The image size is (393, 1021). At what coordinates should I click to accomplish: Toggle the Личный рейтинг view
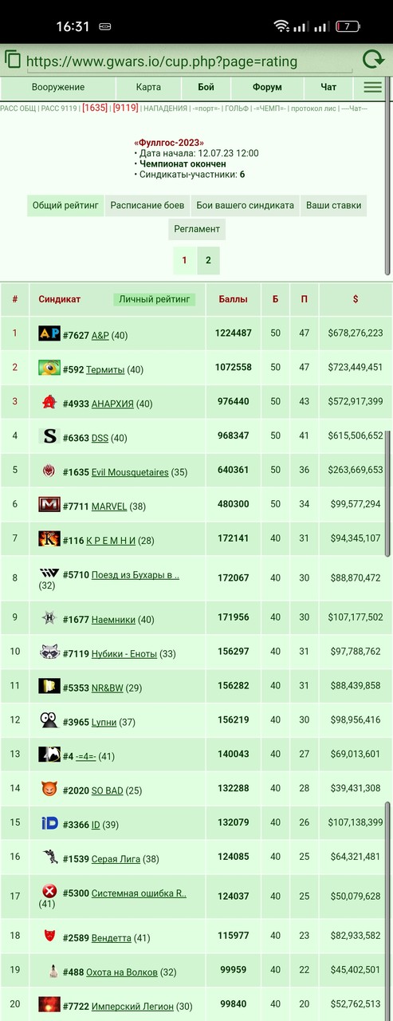(x=155, y=299)
